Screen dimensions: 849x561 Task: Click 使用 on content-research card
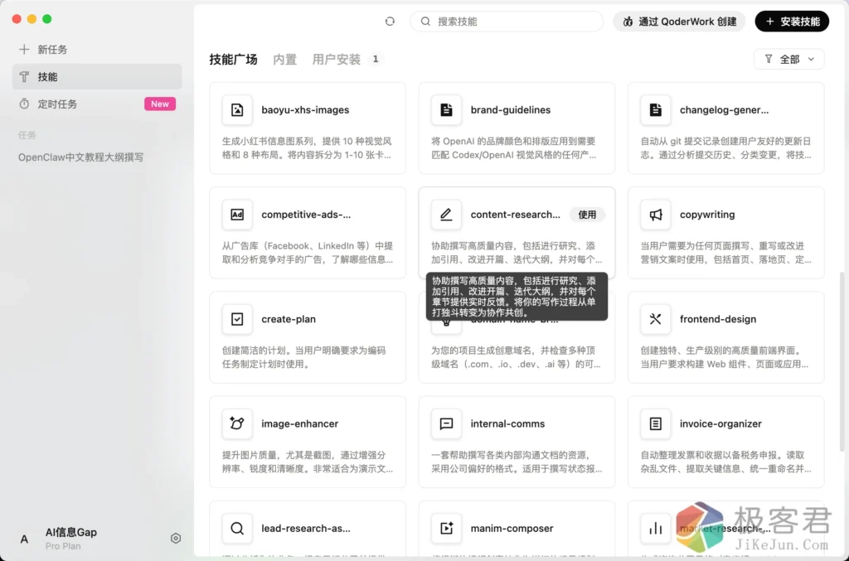tap(587, 215)
